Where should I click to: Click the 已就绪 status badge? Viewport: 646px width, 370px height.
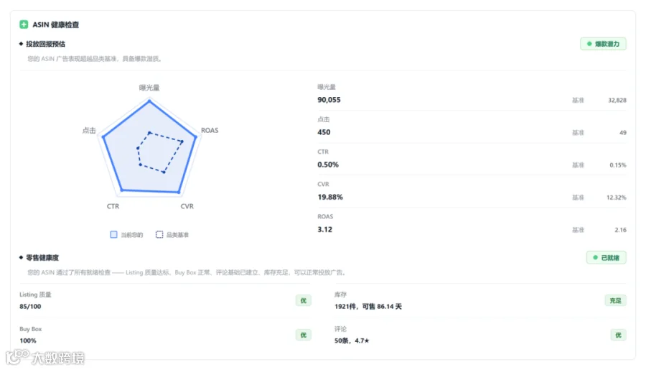(606, 258)
